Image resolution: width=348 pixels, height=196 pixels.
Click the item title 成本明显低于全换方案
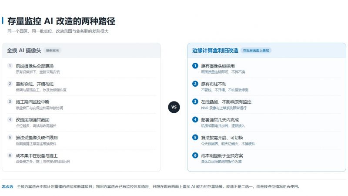click(x=222, y=156)
